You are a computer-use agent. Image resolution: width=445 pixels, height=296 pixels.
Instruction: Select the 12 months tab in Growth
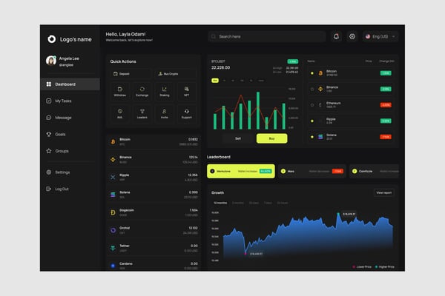(x=220, y=203)
